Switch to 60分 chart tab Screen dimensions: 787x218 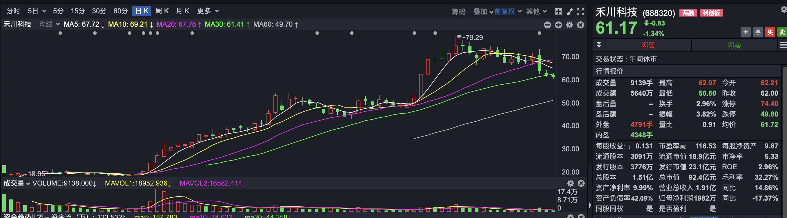[x=120, y=11]
